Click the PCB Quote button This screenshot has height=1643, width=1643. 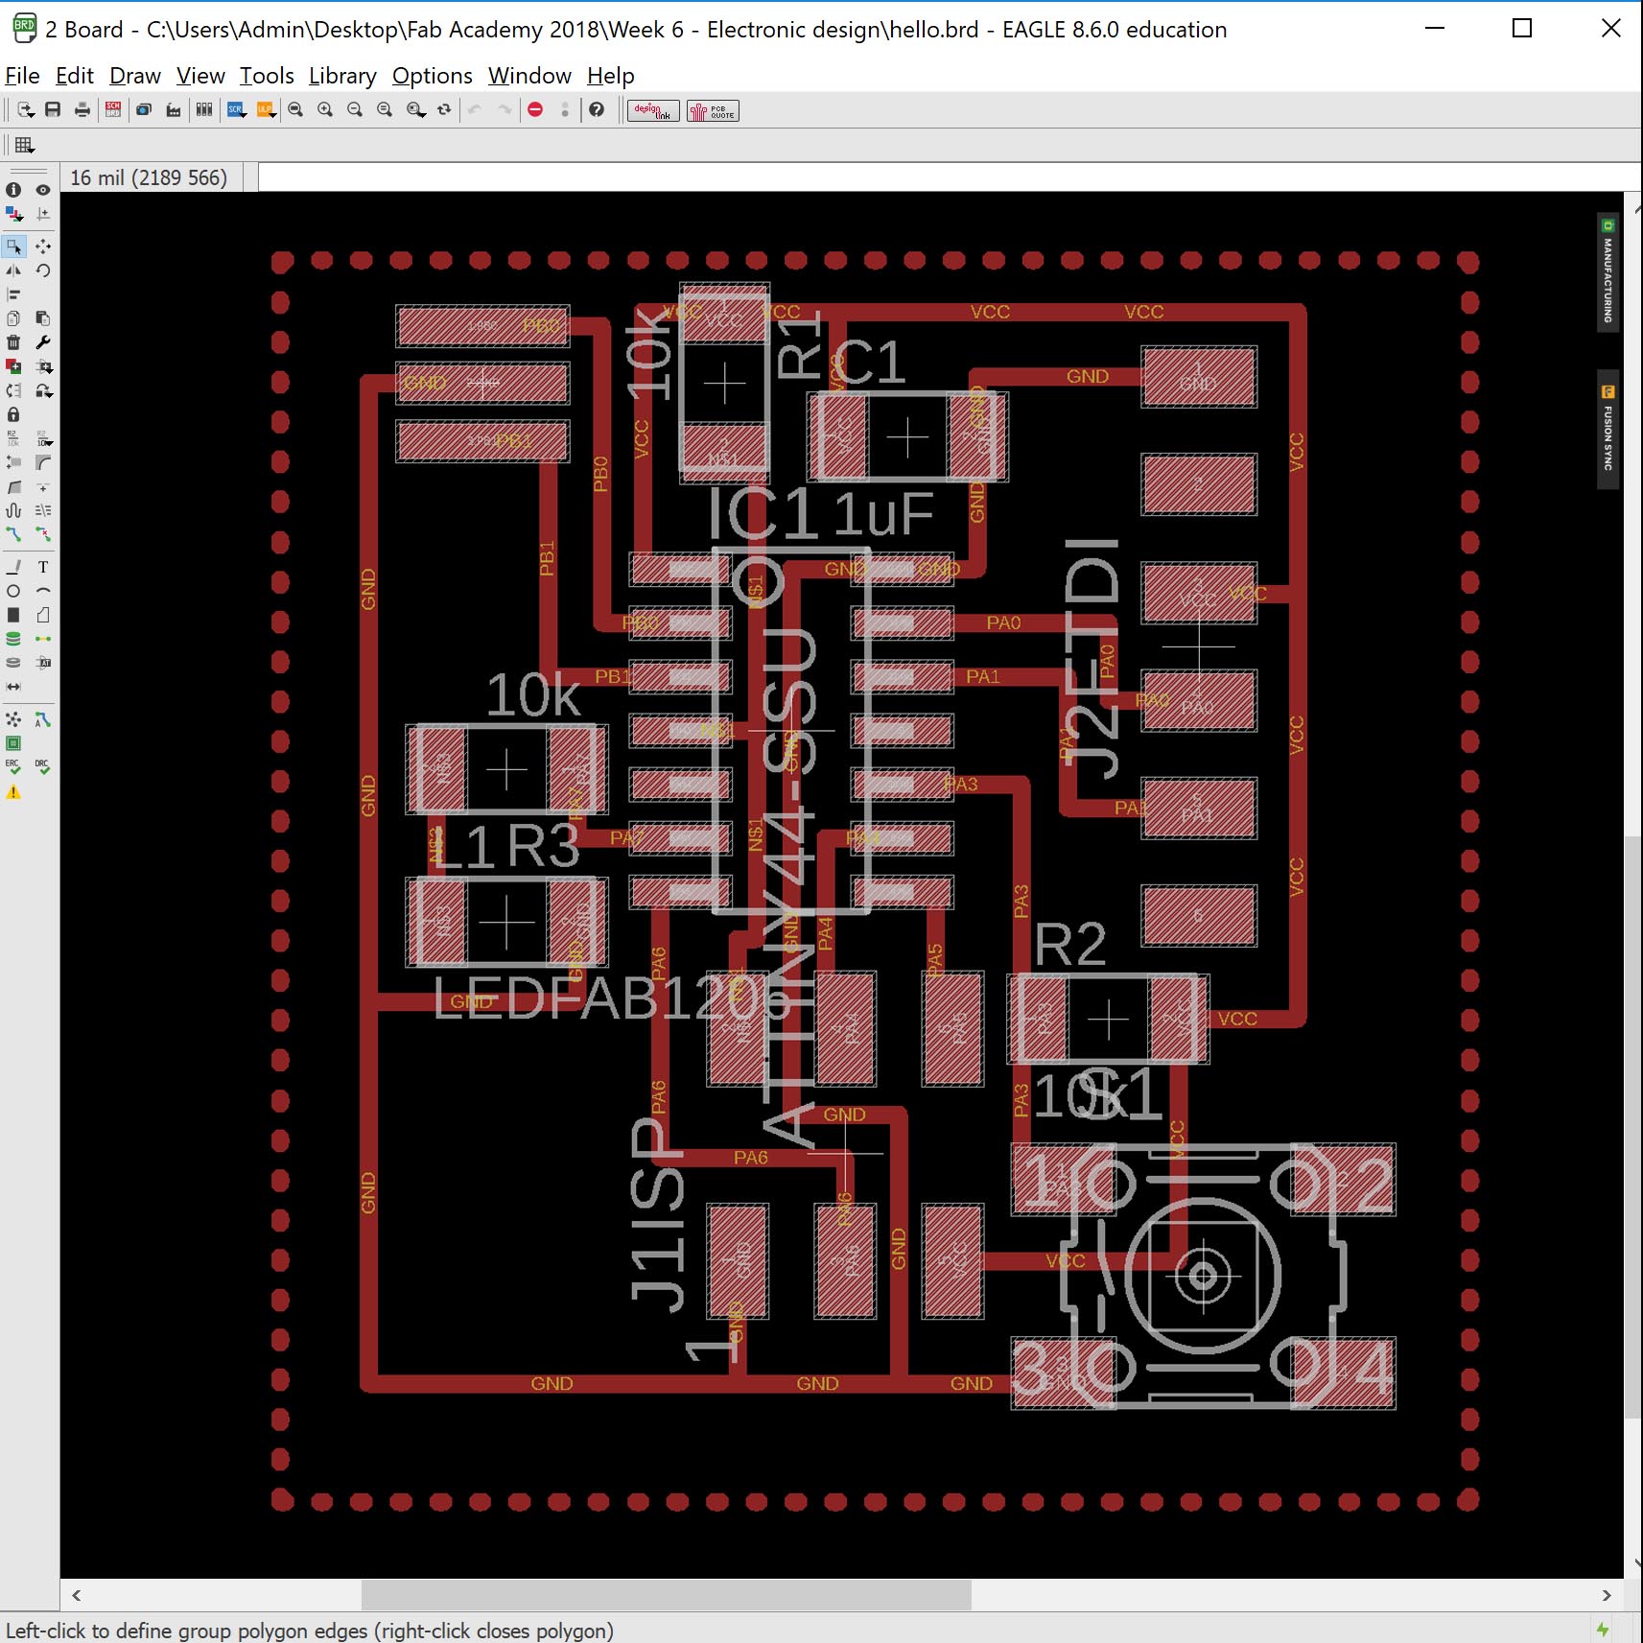(713, 111)
